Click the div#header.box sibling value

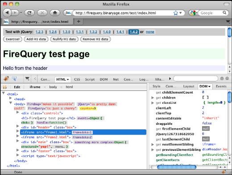tap(215, 149)
